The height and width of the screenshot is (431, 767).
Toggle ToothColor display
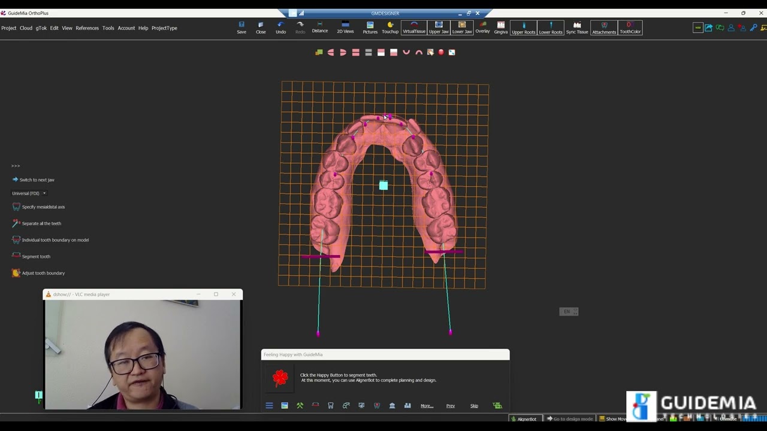point(630,28)
